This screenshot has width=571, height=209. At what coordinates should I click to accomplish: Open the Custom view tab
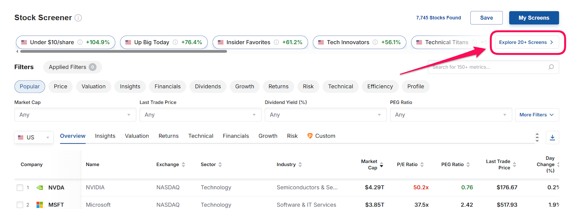click(x=321, y=136)
